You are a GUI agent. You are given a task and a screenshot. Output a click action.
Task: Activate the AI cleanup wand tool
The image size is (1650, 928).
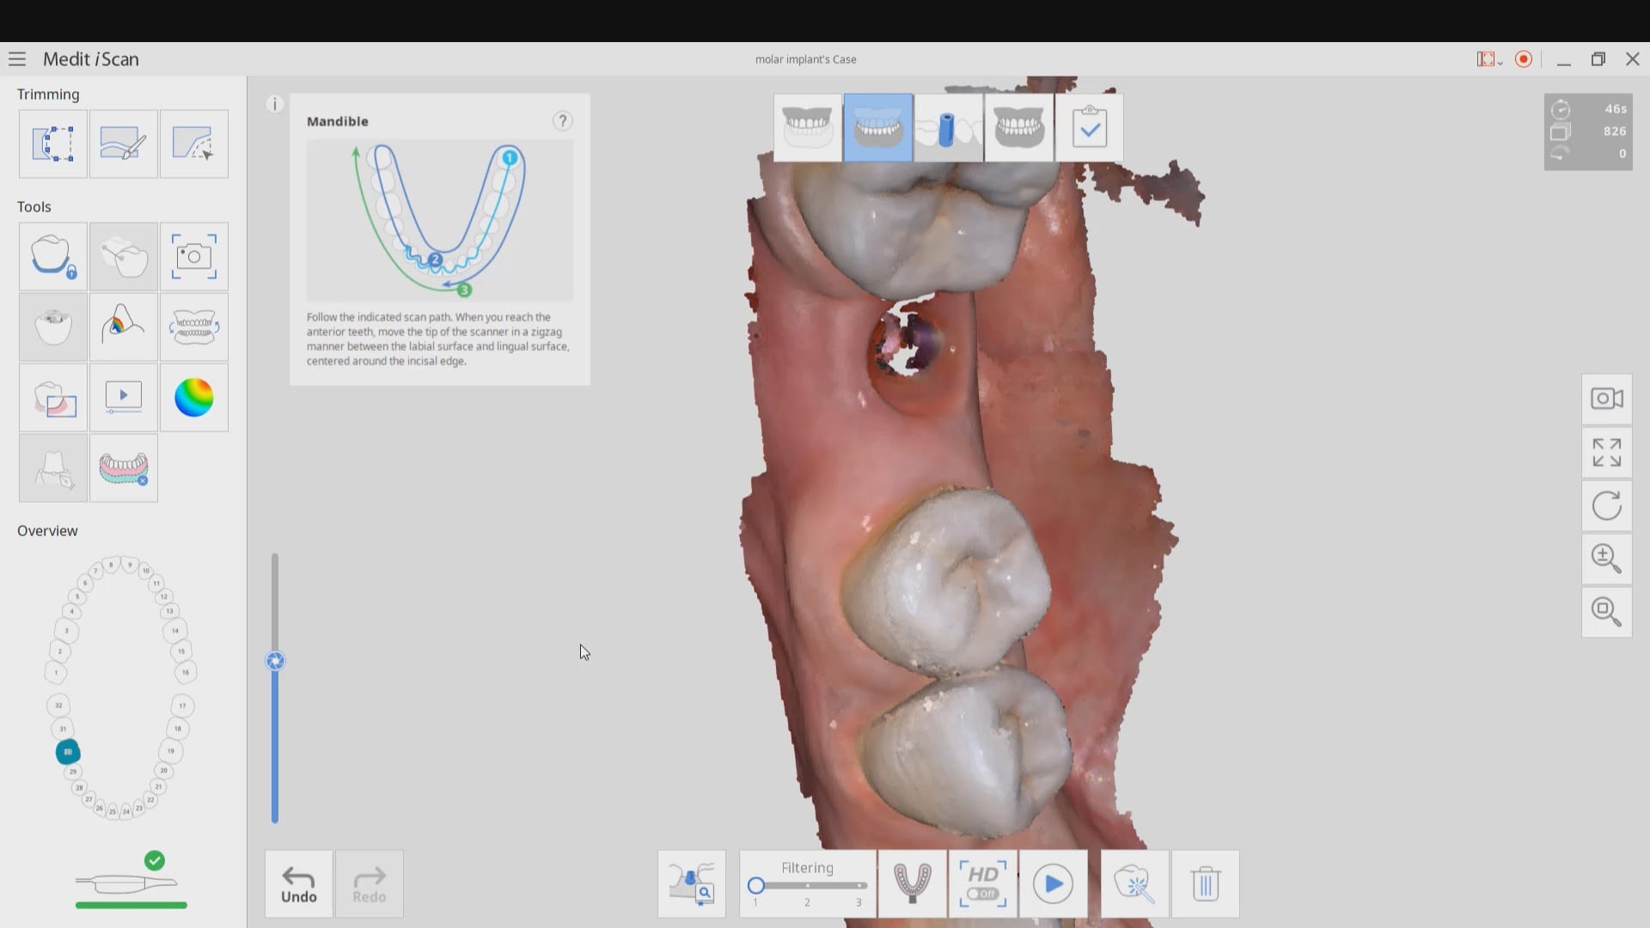(x=1135, y=884)
